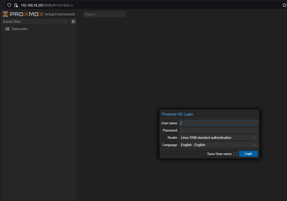Click the Proxmox VE Login title
The height and width of the screenshot is (201, 287).
(x=177, y=114)
